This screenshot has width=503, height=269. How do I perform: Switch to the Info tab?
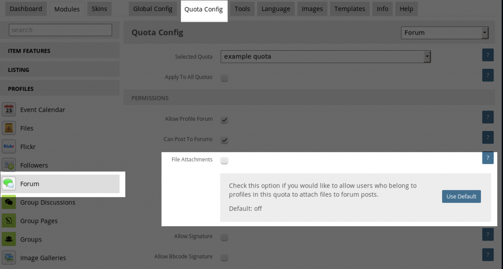[x=382, y=9]
